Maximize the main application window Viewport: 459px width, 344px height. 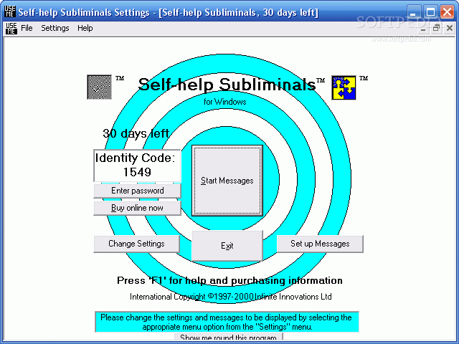pyautogui.click(x=430, y=12)
